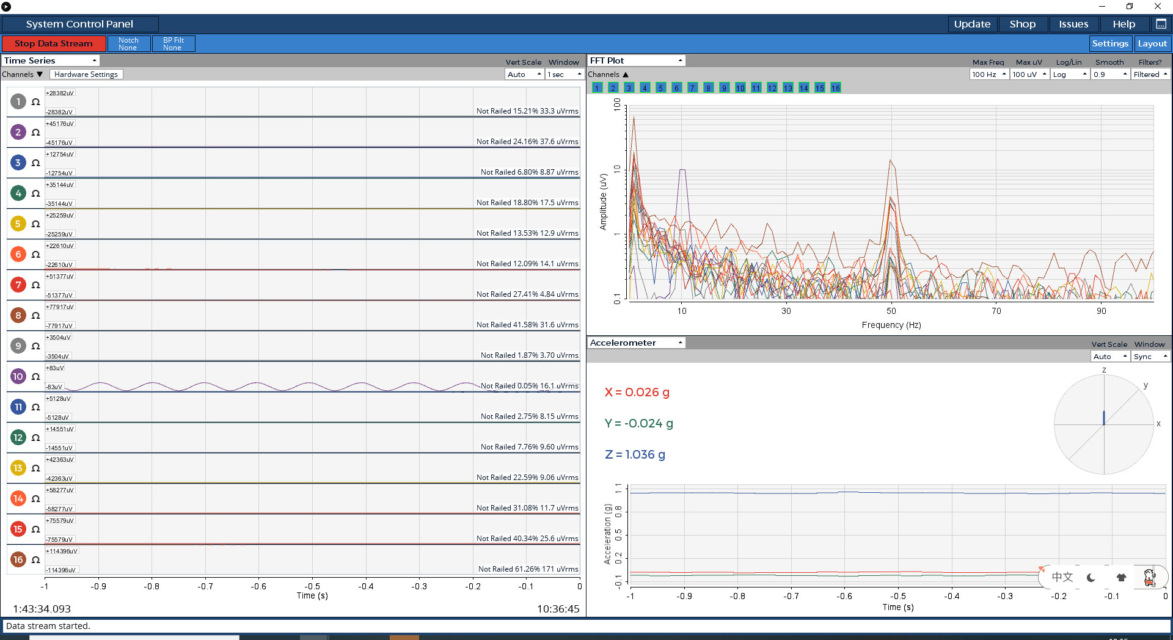Select FFT channel 16 square

pos(835,88)
